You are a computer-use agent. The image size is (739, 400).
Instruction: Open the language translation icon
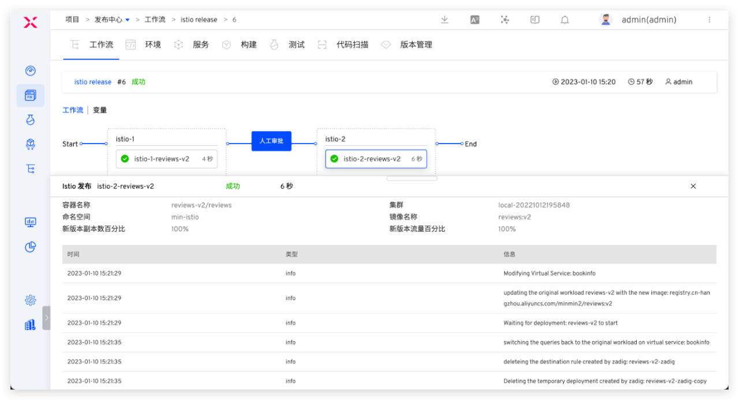click(x=475, y=20)
